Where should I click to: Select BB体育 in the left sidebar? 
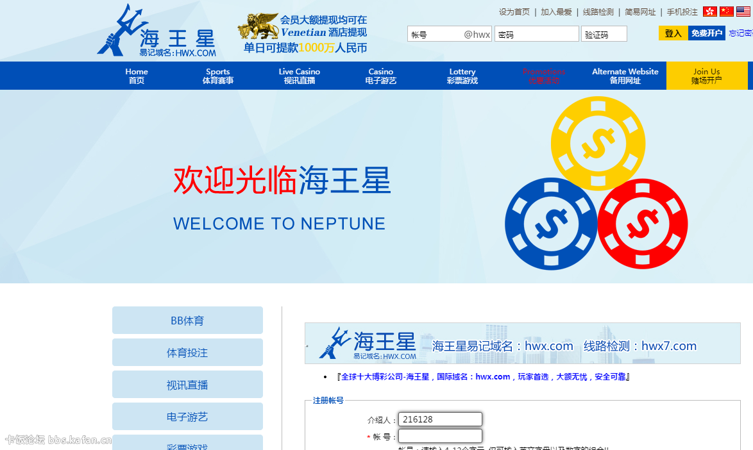pos(187,321)
